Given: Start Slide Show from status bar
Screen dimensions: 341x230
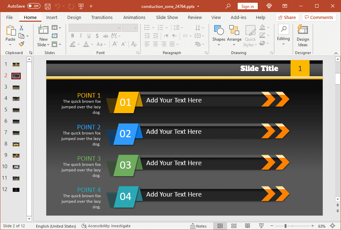Looking at the screenshot, I should click(x=261, y=226).
